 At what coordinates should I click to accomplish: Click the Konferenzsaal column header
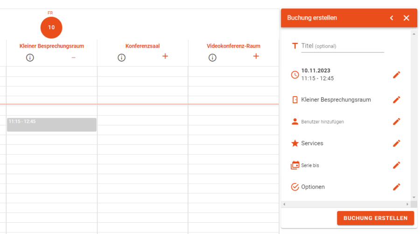[142, 46]
